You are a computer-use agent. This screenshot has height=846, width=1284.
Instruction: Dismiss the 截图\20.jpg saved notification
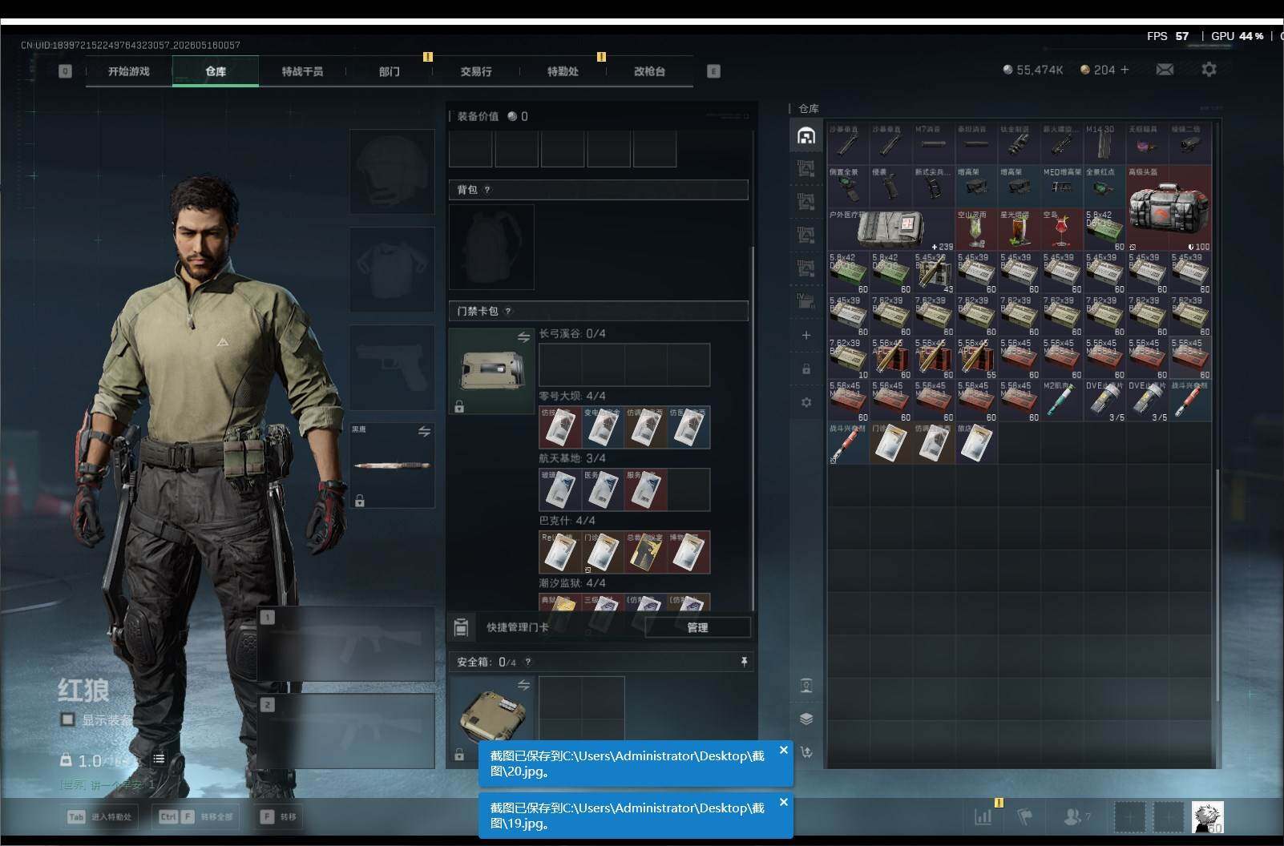point(784,751)
